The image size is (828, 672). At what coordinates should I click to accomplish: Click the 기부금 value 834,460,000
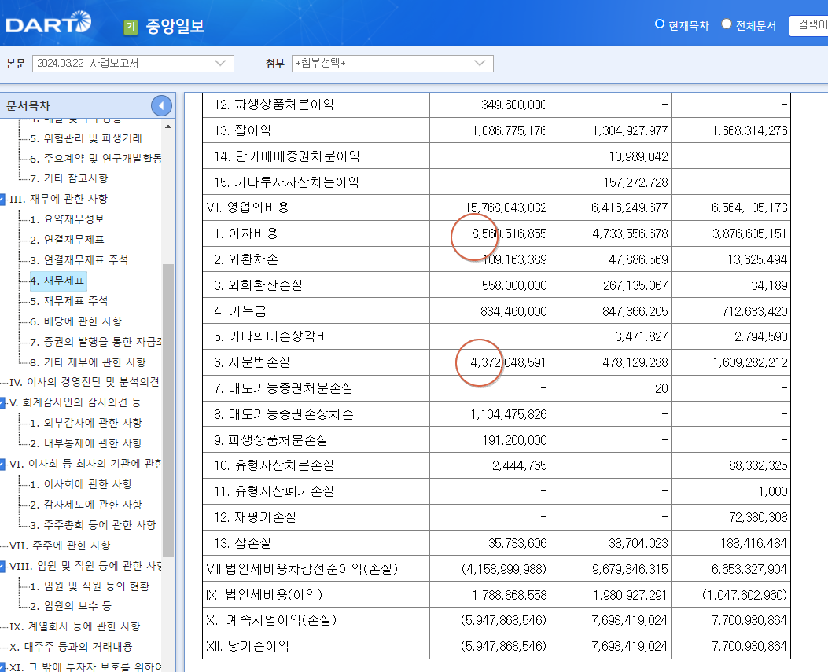[513, 311]
